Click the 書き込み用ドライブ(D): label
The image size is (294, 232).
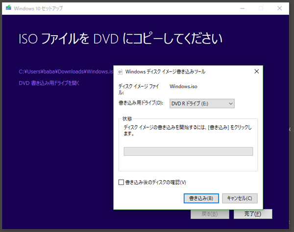pos(141,103)
